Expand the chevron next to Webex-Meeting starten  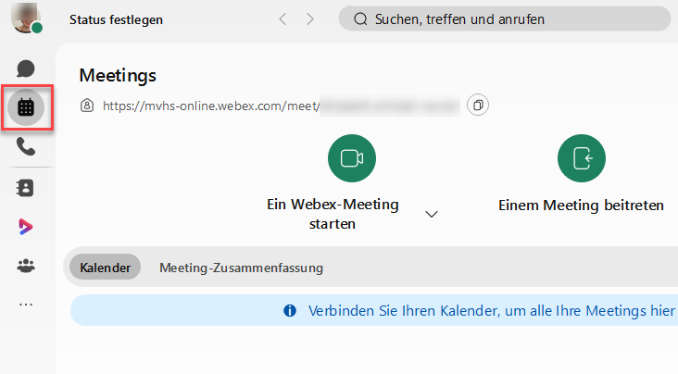[432, 214]
